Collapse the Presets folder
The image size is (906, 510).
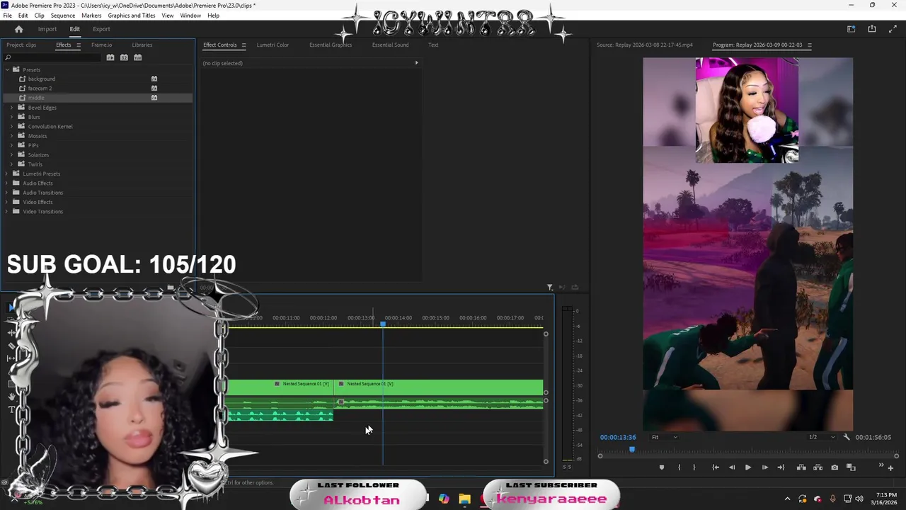coord(7,69)
